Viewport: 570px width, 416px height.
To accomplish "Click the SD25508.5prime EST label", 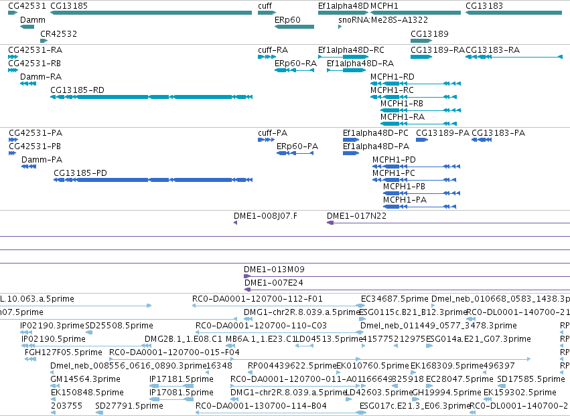I will (x=119, y=326).
